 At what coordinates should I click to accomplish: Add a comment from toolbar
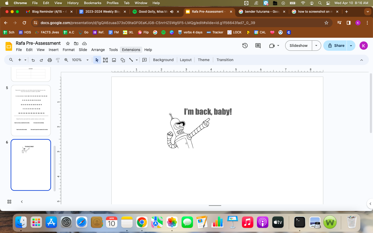[145, 60]
